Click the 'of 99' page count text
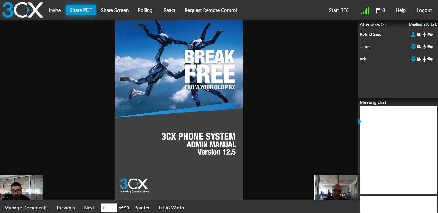 pos(124,208)
